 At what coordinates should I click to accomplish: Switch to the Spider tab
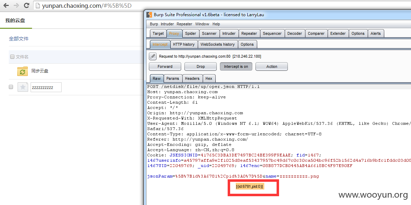(191, 33)
